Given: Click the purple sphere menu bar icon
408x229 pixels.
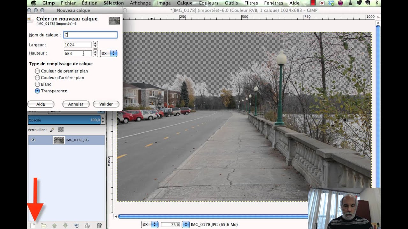Looking at the screenshot, I should tap(340, 3).
